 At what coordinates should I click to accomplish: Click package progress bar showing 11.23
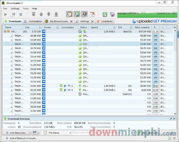(x=156, y=32)
